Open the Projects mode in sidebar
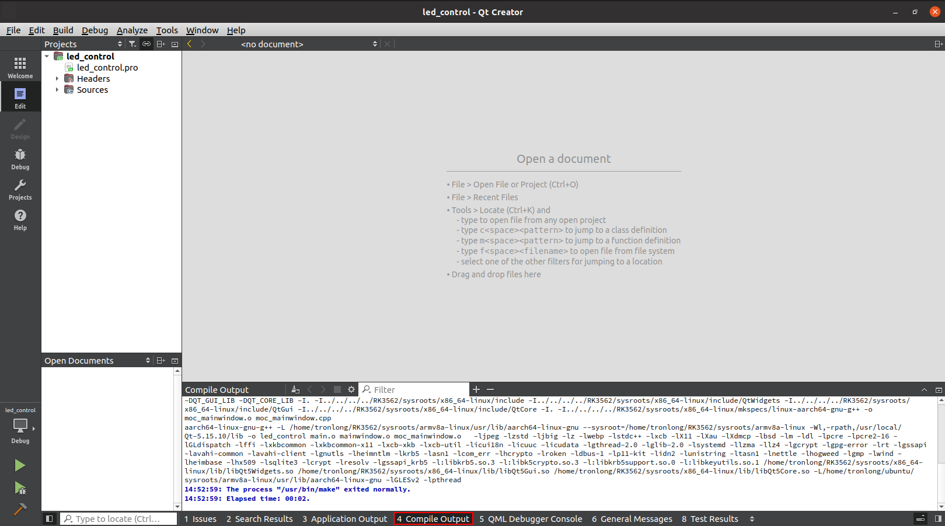This screenshot has width=945, height=526. (20, 188)
